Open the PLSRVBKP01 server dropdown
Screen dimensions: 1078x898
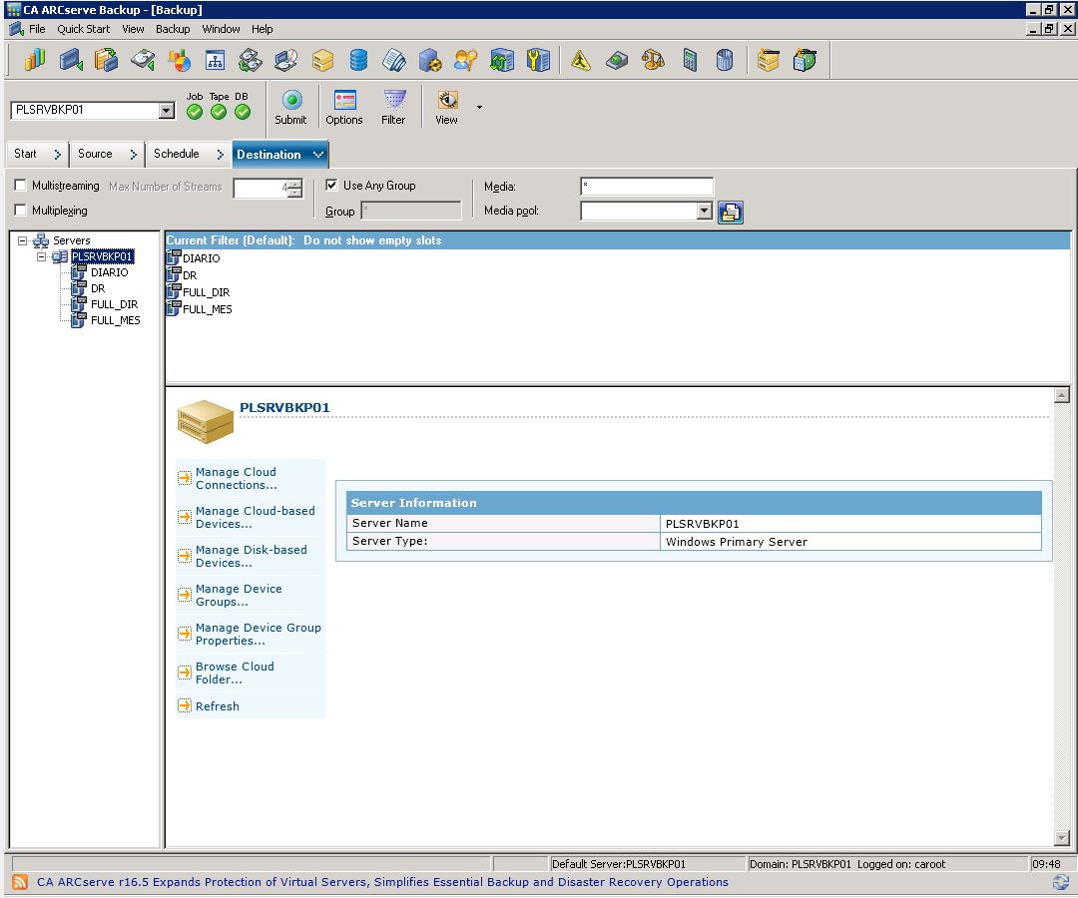tap(167, 111)
